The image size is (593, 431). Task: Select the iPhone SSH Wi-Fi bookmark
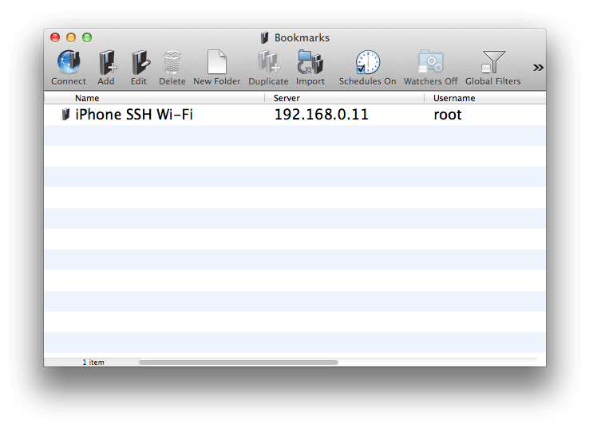coord(133,115)
